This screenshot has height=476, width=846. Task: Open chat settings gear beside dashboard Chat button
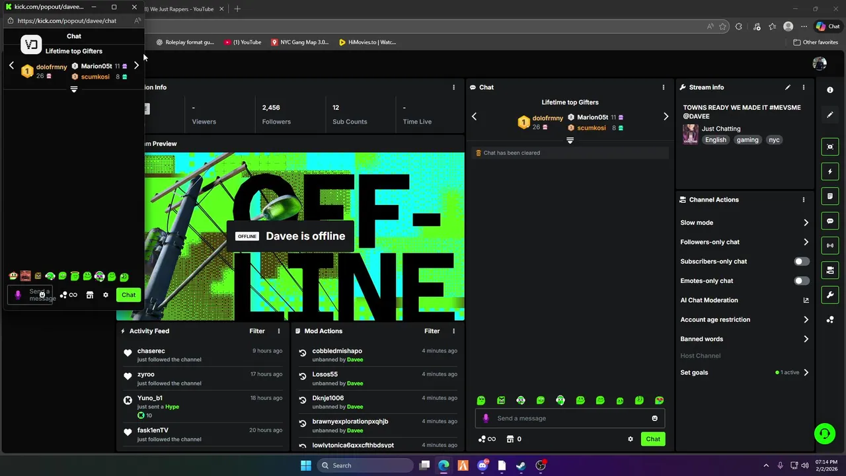pos(631,439)
